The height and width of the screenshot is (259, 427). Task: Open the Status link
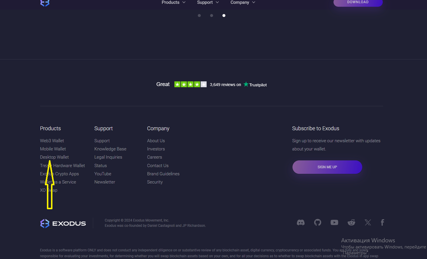click(x=101, y=166)
